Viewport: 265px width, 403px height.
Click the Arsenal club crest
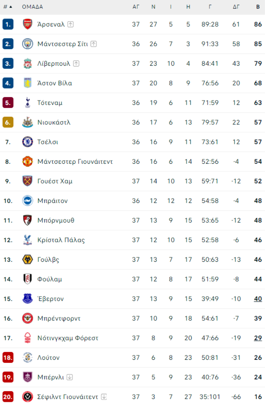point(27,24)
